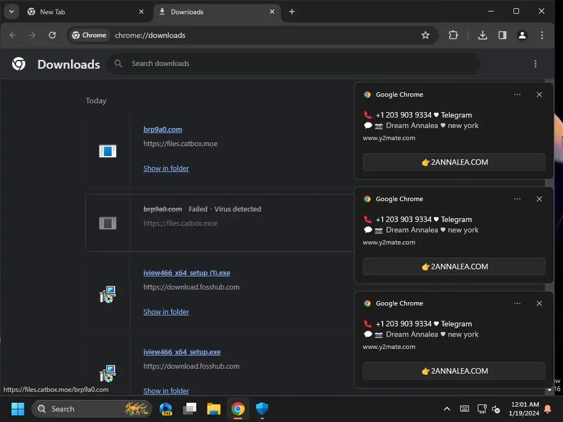Dismiss the middle Chrome notification

(x=539, y=199)
